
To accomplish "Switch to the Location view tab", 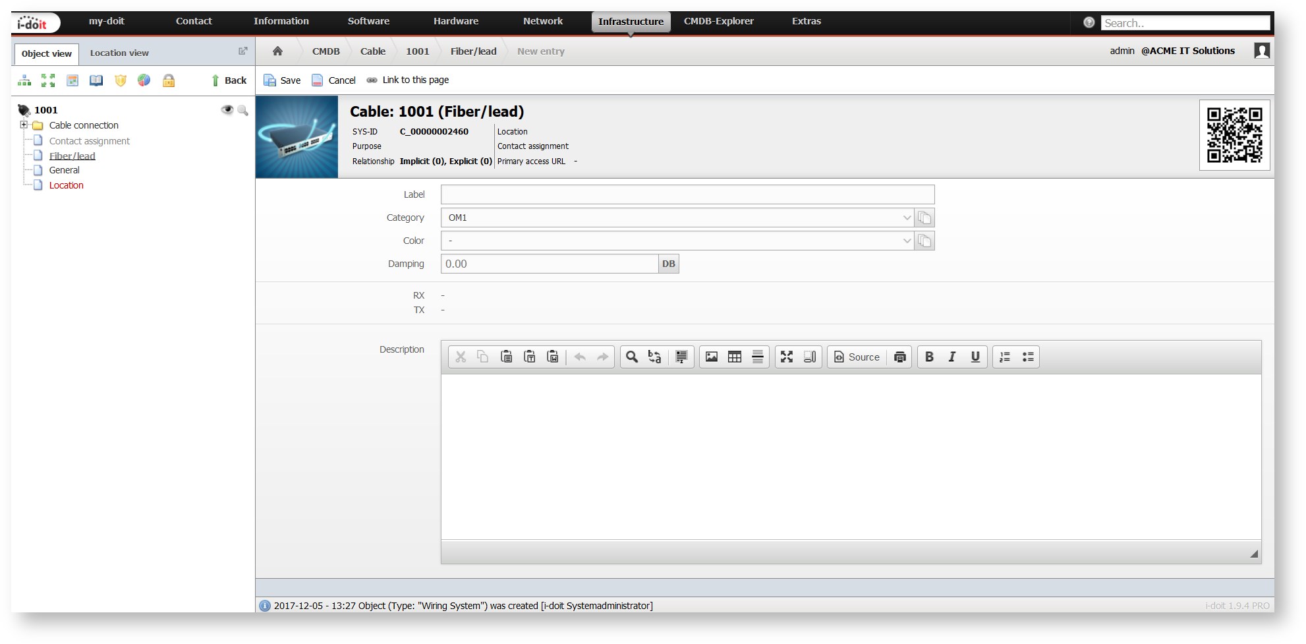I will (x=119, y=53).
